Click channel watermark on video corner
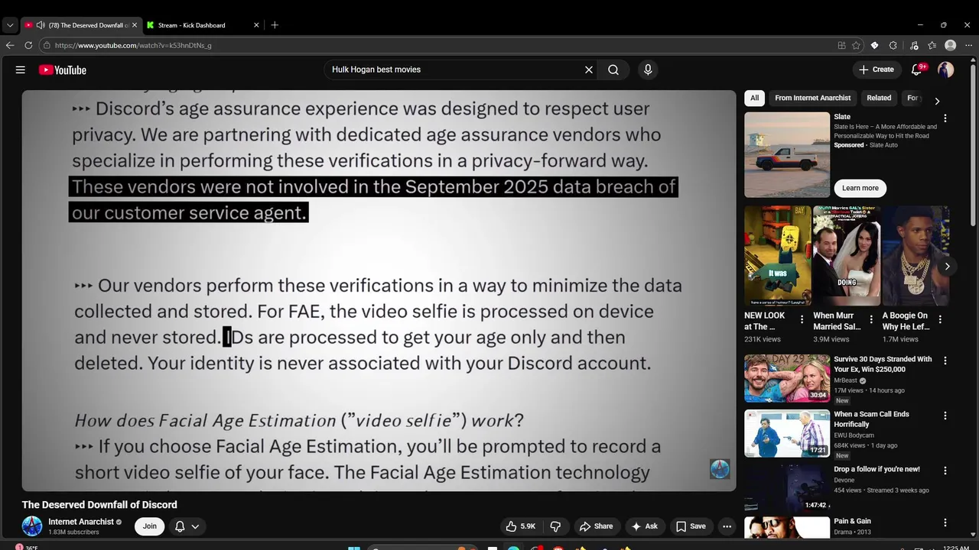This screenshot has width=979, height=550. 720,469
